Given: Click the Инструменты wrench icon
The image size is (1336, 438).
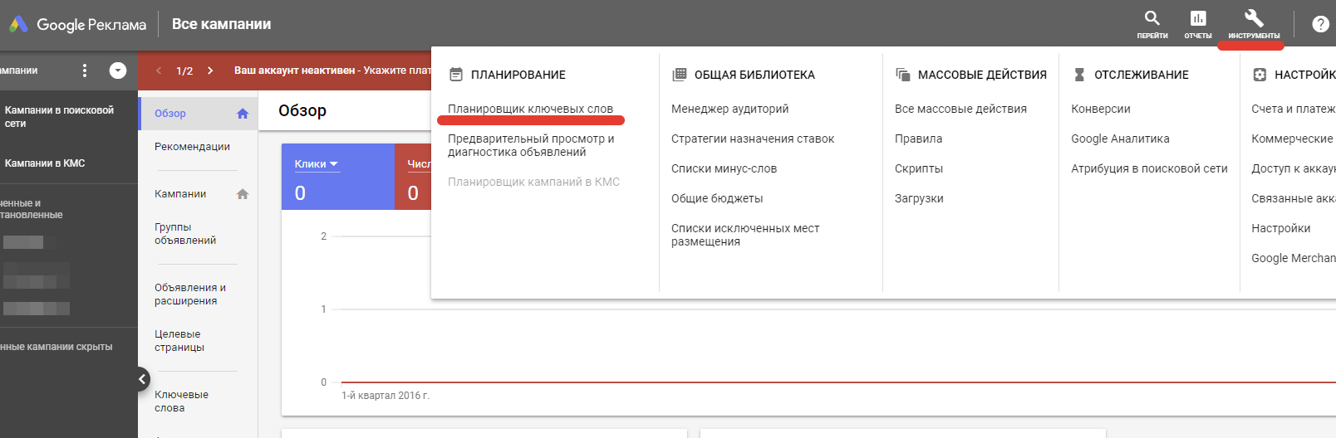Looking at the screenshot, I should (x=1254, y=19).
